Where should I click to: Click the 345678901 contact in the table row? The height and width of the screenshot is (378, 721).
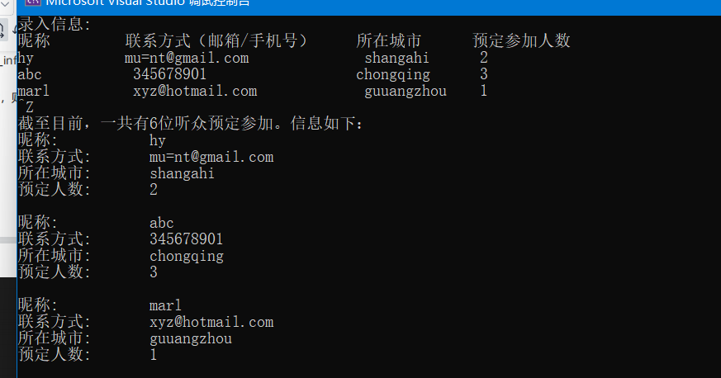tap(170, 74)
